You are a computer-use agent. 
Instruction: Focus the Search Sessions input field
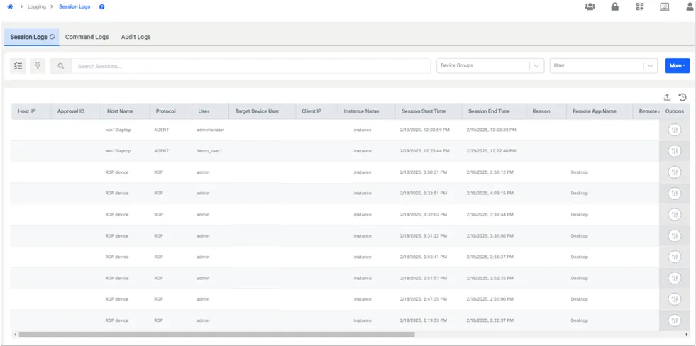pyautogui.click(x=251, y=66)
